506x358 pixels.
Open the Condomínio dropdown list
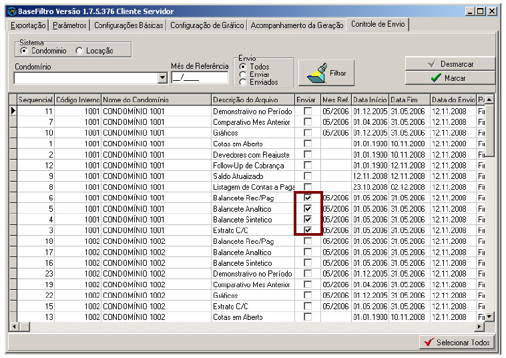click(162, 77)
